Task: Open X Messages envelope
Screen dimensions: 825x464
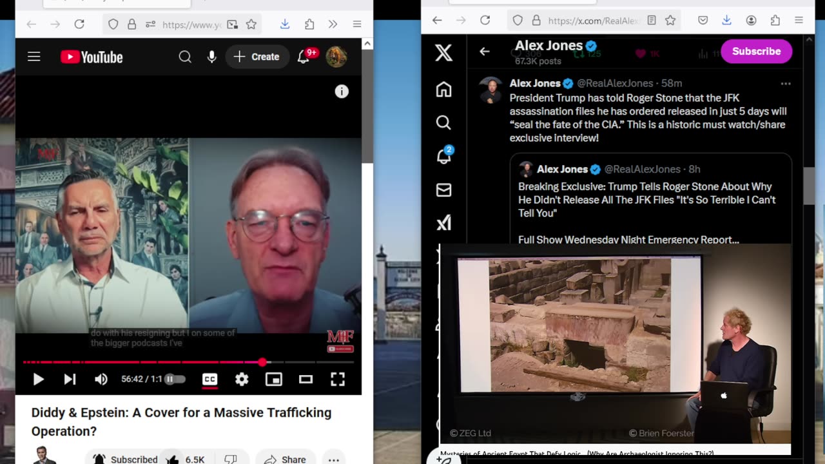Action: click(x=443, y=189)
